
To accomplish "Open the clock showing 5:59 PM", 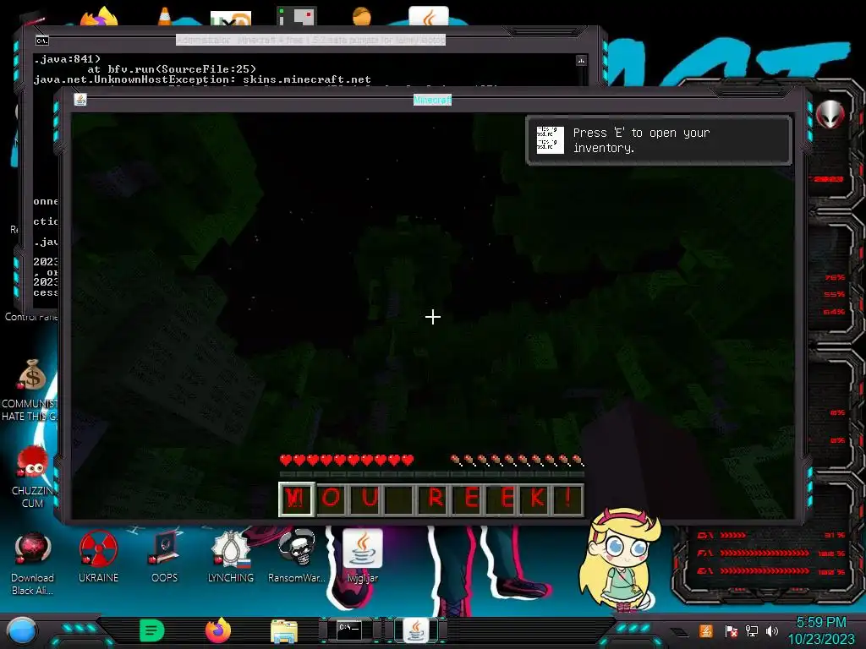I will pyautogui.click(x=821, y=630).
